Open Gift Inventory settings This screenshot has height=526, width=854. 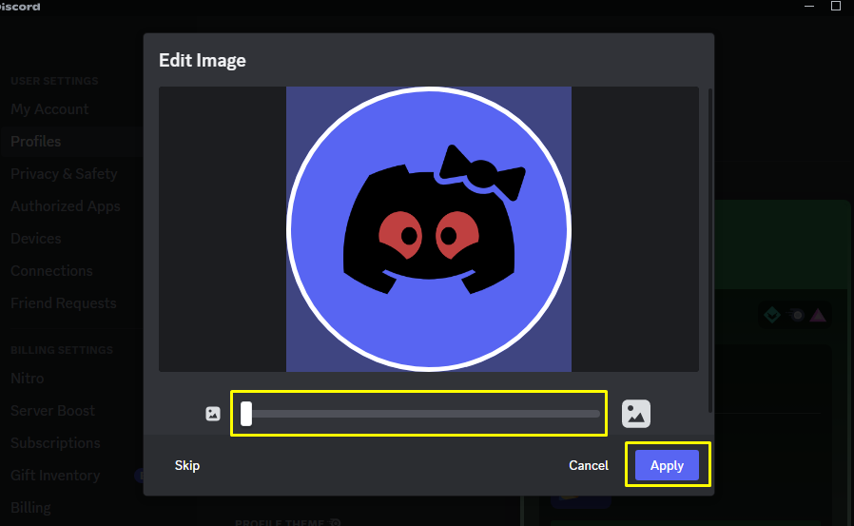(55, 476)
